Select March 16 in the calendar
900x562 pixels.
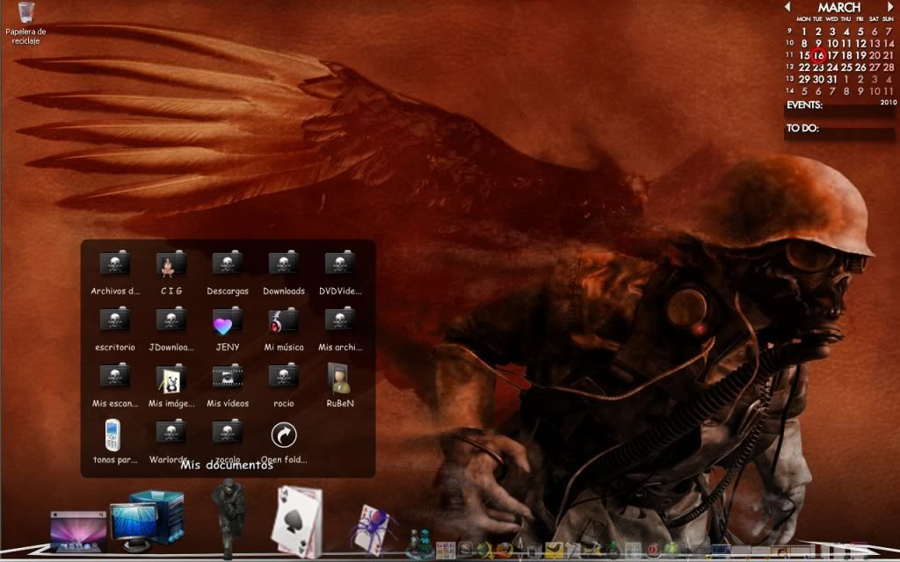coord(818,55)
